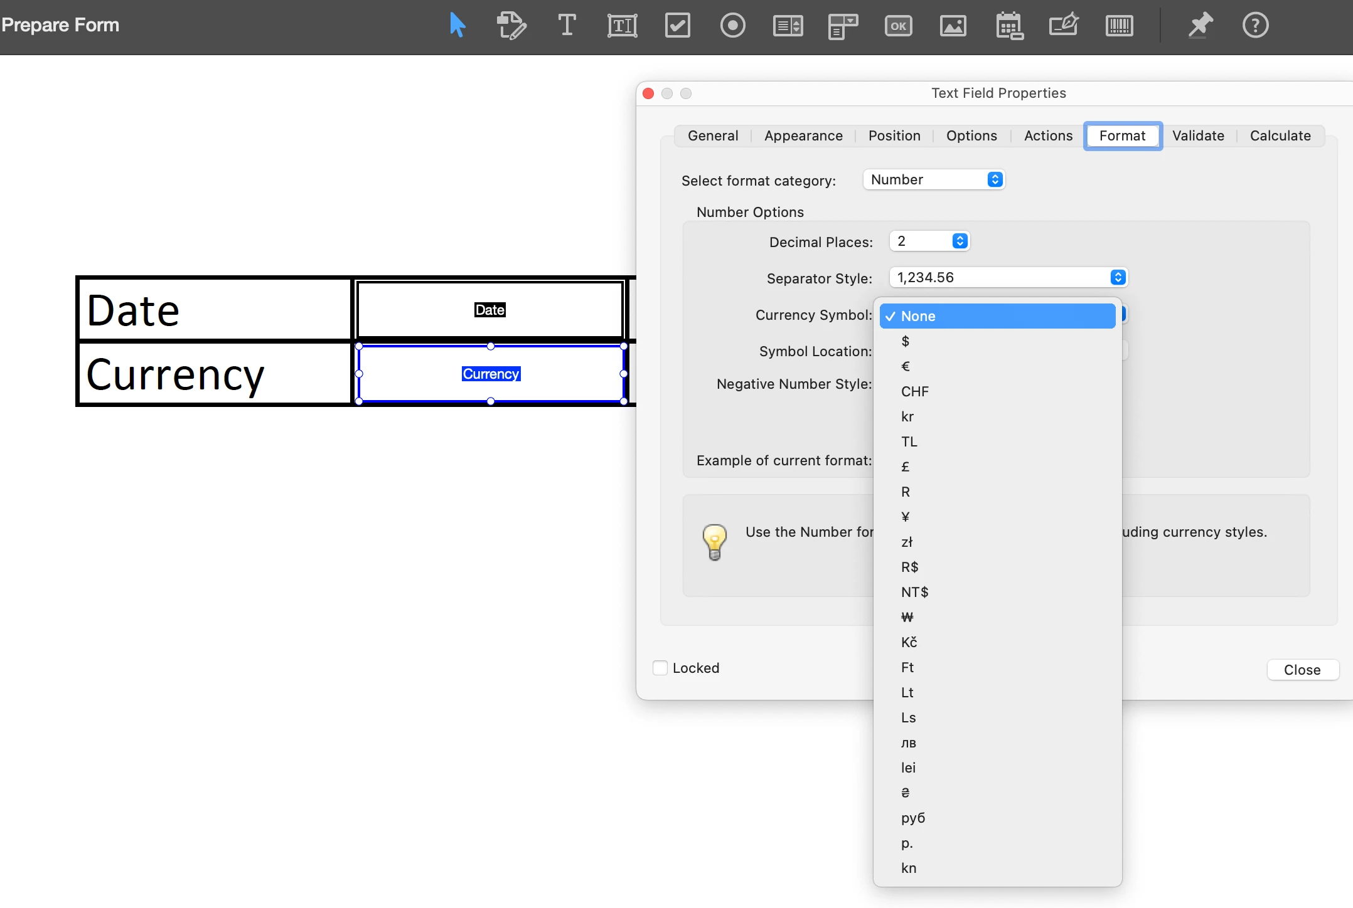Expand the Decimal Places dropdown

coord(929,241)
